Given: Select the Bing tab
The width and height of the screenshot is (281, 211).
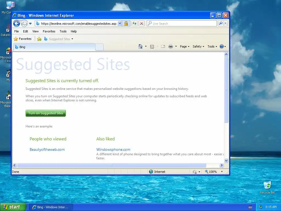Looking at the screenshot, I should (x=54, y=47).
